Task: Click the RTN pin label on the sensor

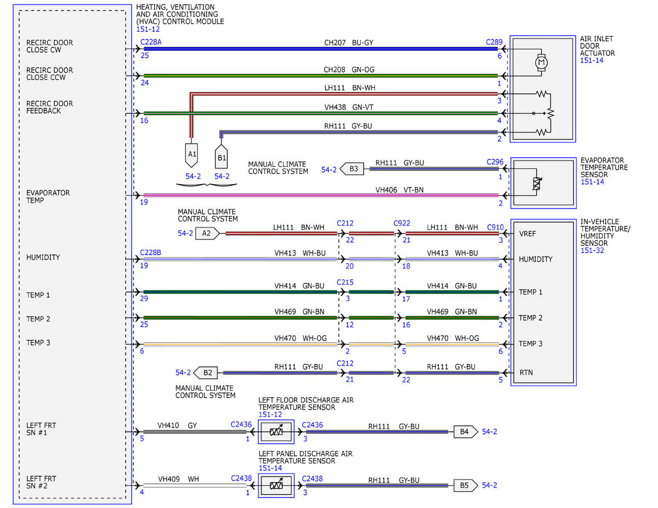Action: (526, 373)
